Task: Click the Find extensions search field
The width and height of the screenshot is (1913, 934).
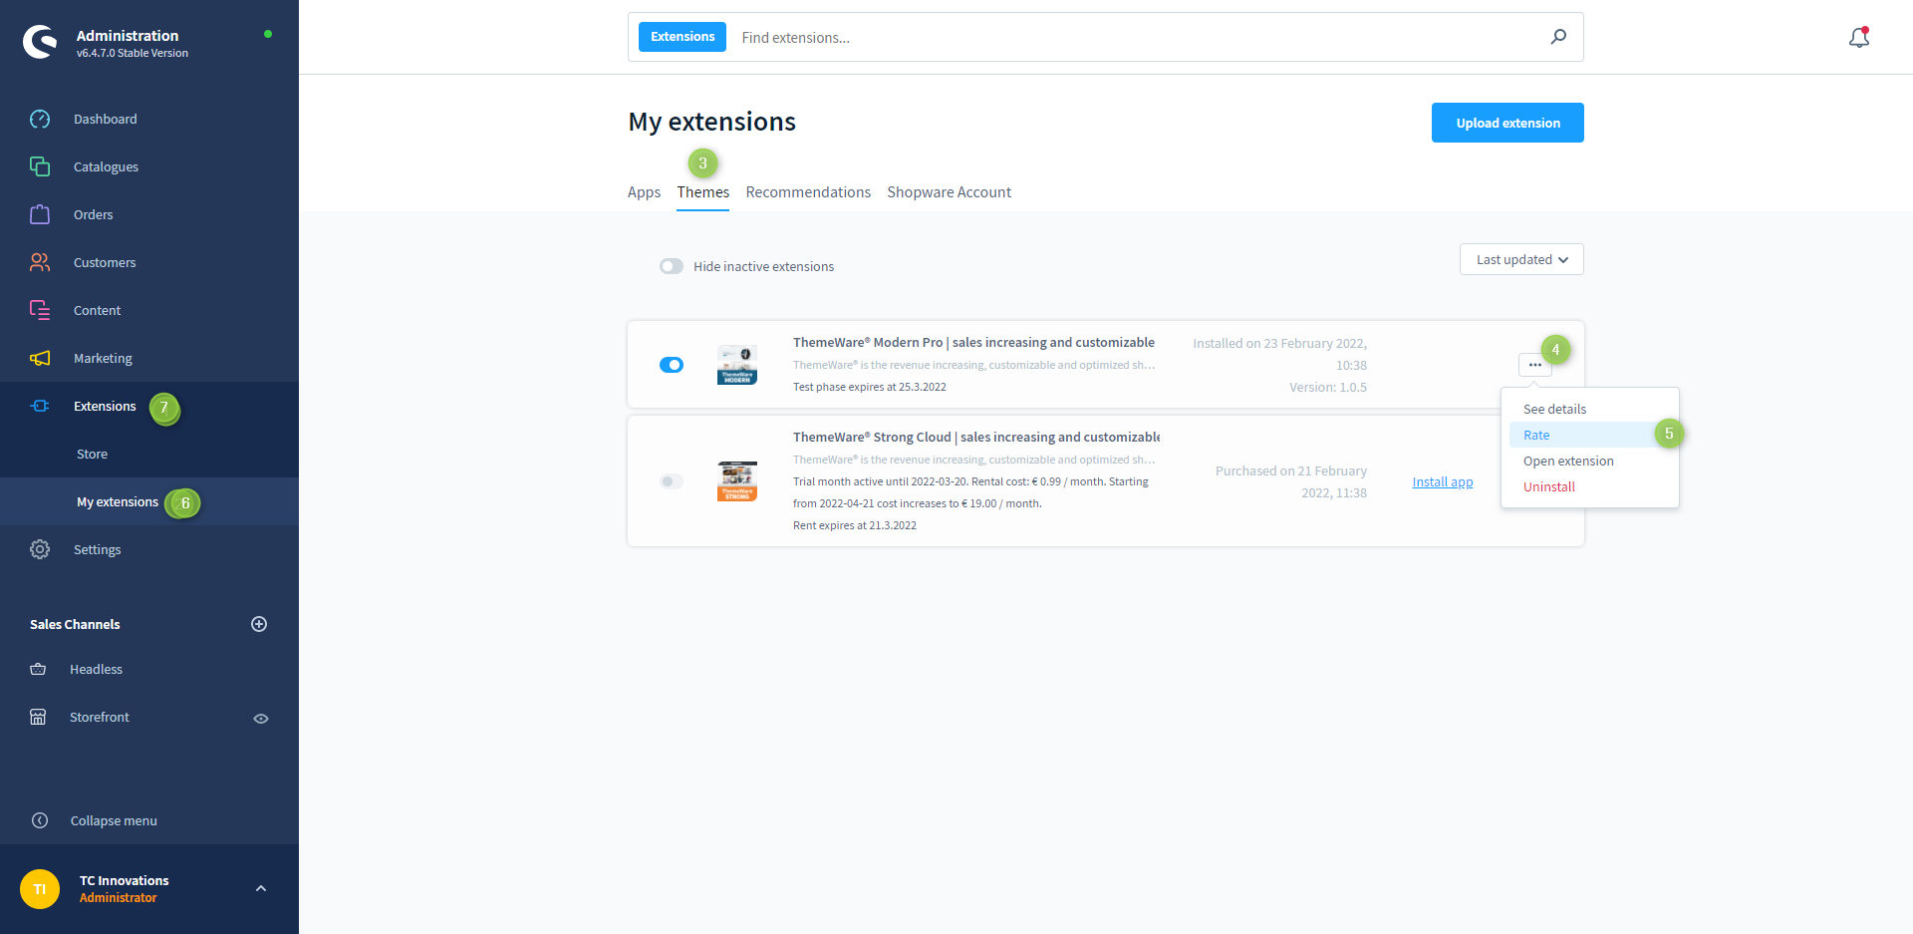Action: [x=1136, y=37]
